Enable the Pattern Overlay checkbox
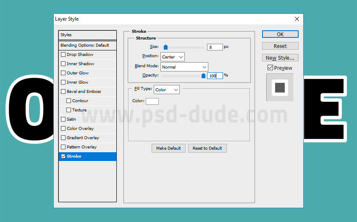 click(63, 147)
